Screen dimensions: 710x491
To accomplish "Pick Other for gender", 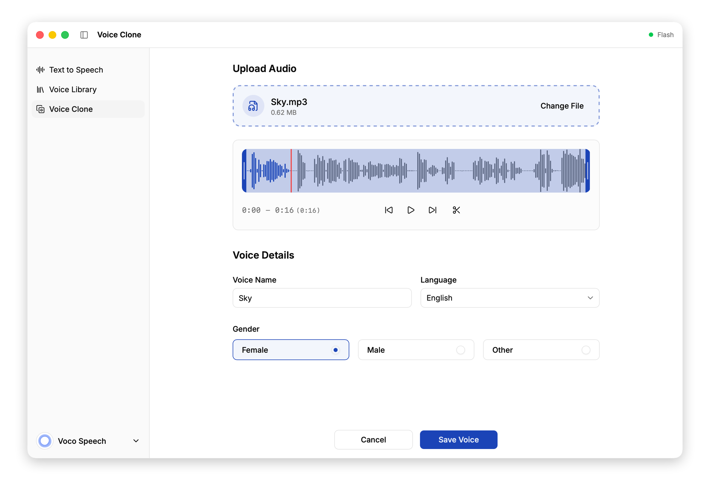I will (541, 350).
